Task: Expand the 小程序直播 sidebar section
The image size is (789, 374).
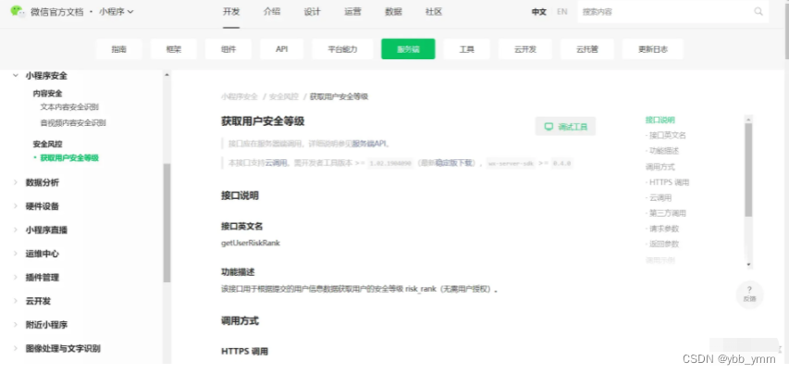Action: (15, 230)
